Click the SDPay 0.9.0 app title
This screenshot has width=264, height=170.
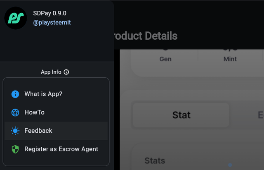pos(50,13)
